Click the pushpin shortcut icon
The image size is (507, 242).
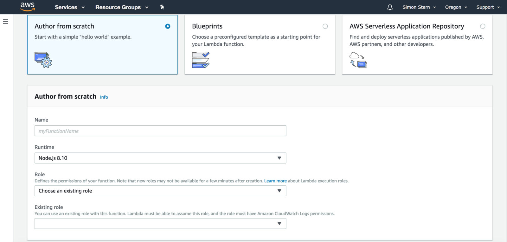(x=162, y=7)
